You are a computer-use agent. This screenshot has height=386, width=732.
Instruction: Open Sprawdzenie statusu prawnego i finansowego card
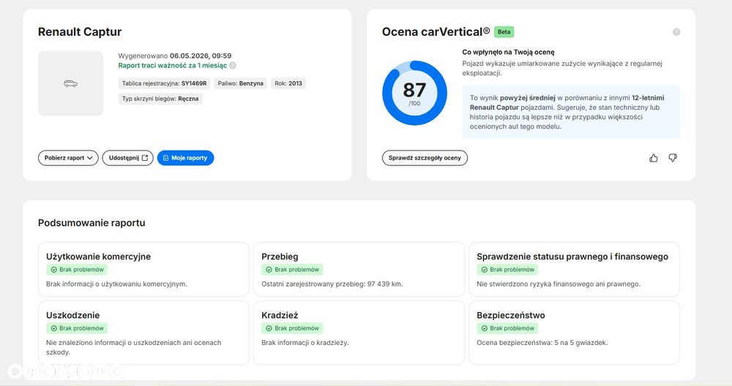574,270
